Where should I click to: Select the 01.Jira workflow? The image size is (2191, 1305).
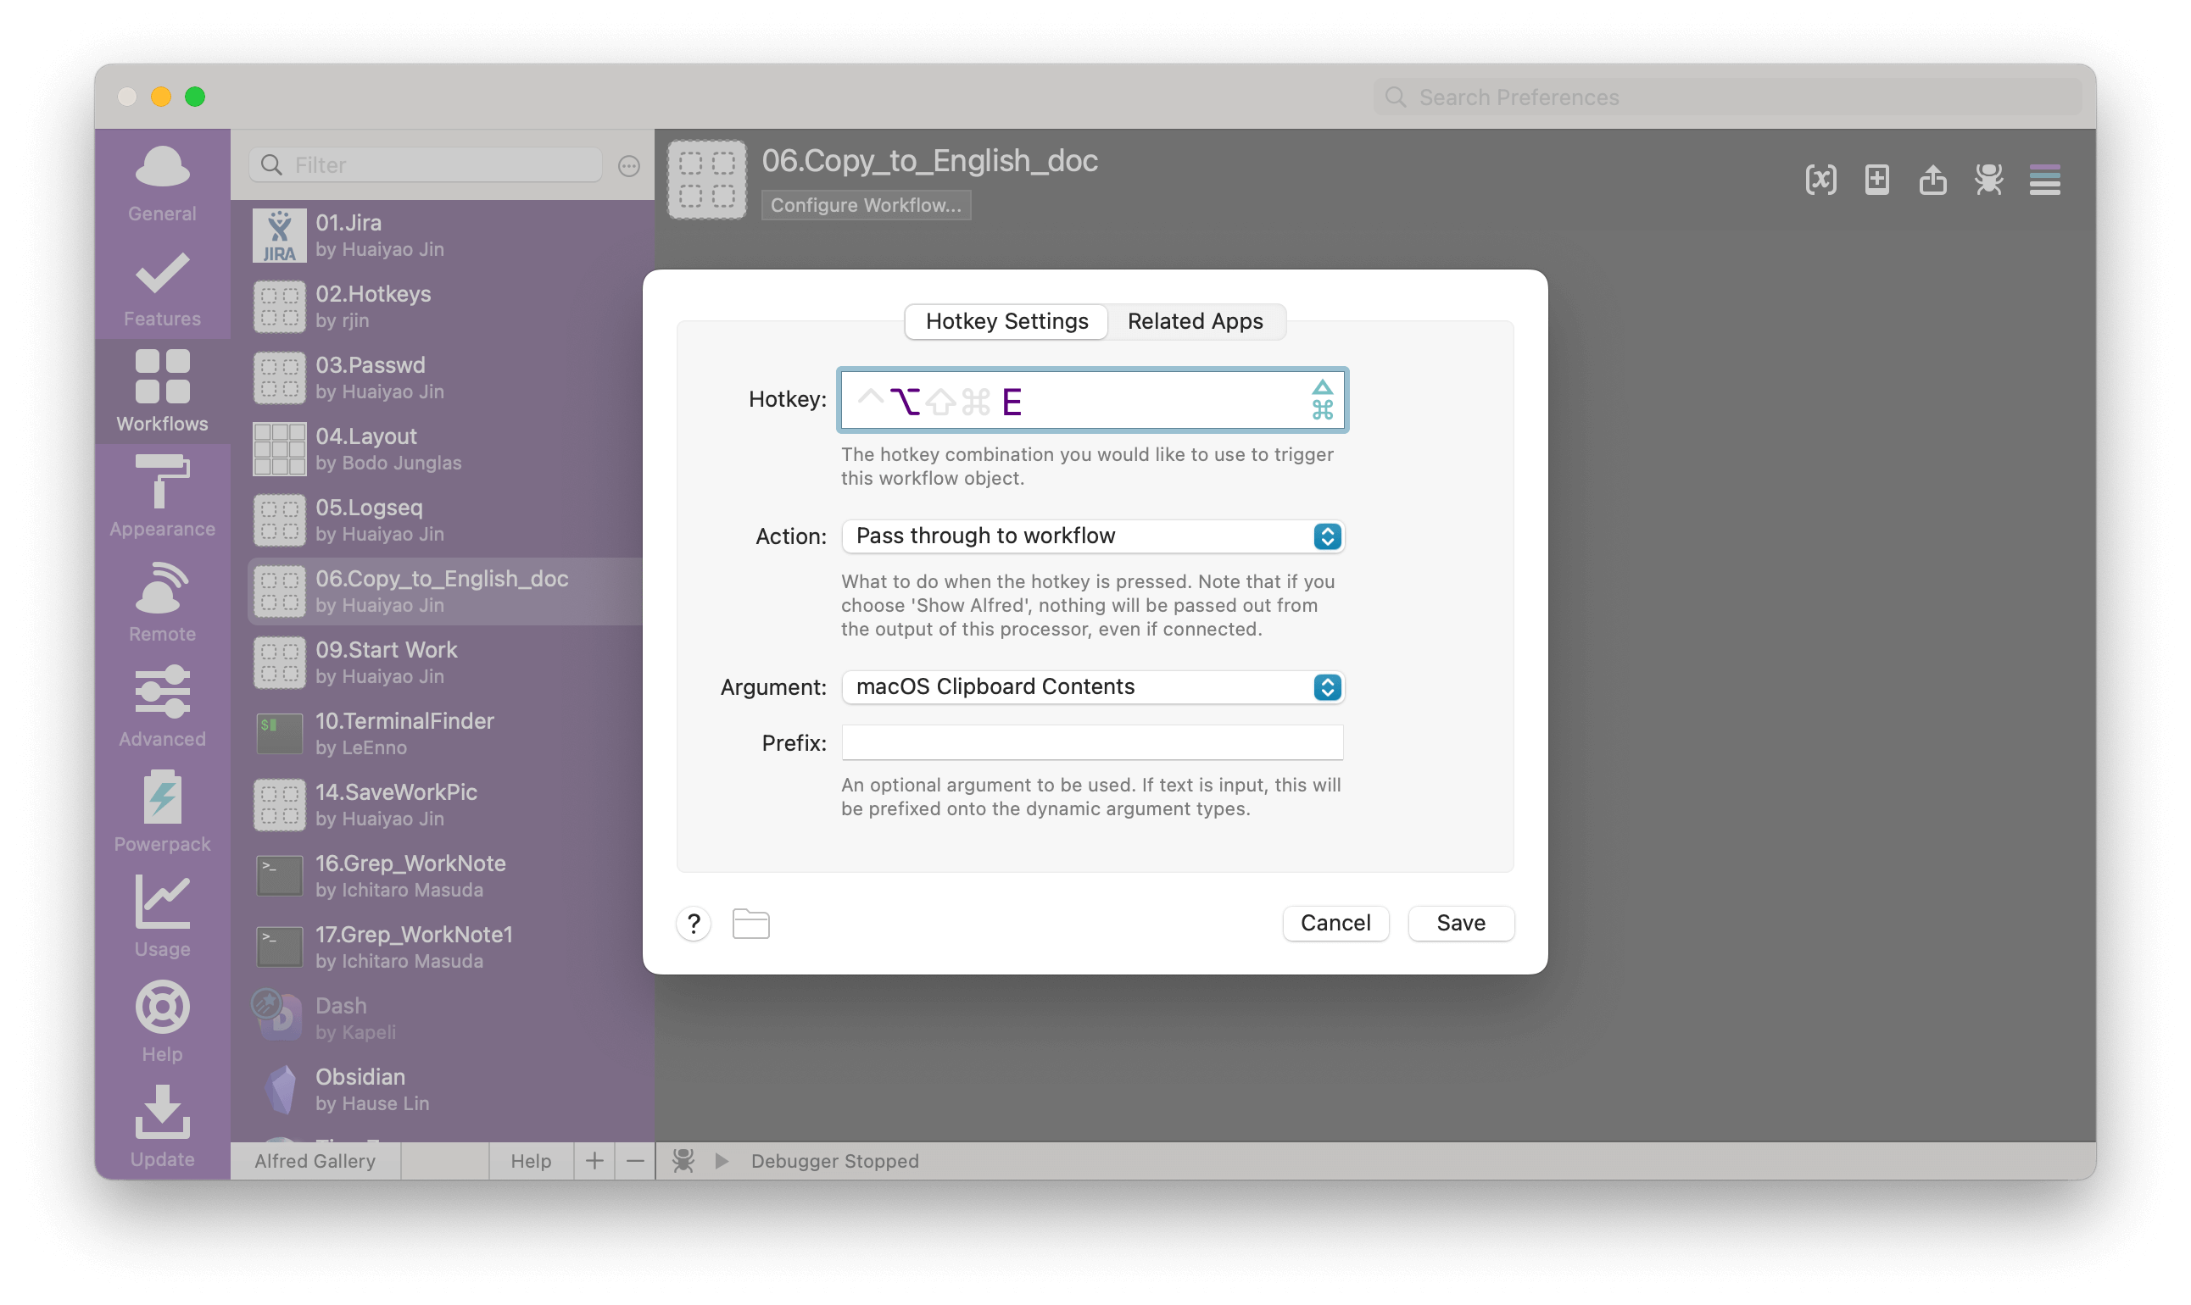tap(446, 236)
